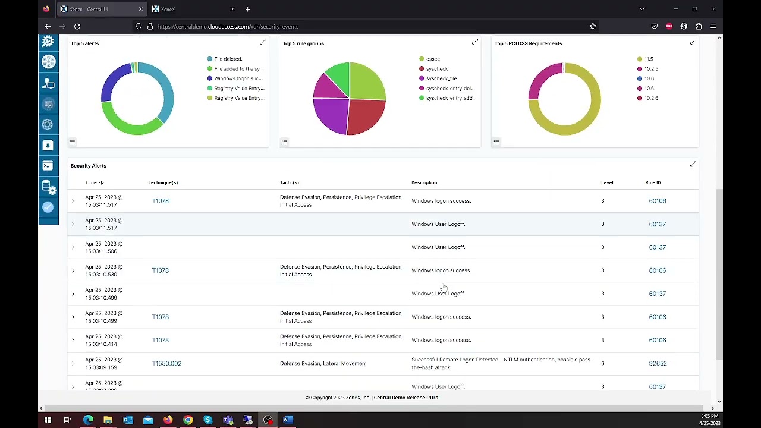This screenshot has height=428, width=761.
Task: Open the wrench-and-gear tools icon in sidebar
Action: pos(48,42)
